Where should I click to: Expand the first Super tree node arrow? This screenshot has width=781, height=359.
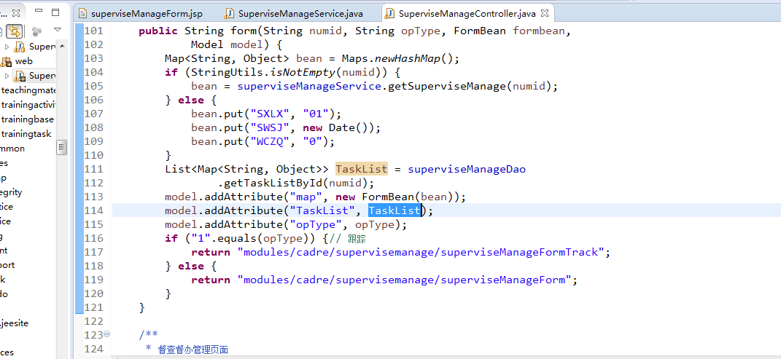7,47
